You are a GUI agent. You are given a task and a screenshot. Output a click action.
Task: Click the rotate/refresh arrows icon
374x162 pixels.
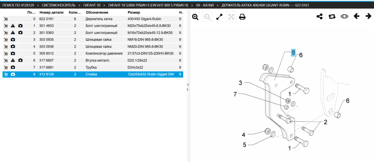pos(331,16)
